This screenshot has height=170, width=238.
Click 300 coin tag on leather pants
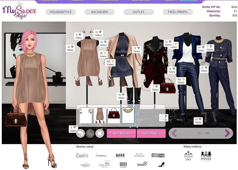181,81
